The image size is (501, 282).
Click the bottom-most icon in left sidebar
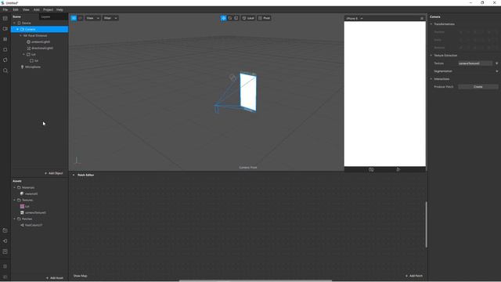5,277
